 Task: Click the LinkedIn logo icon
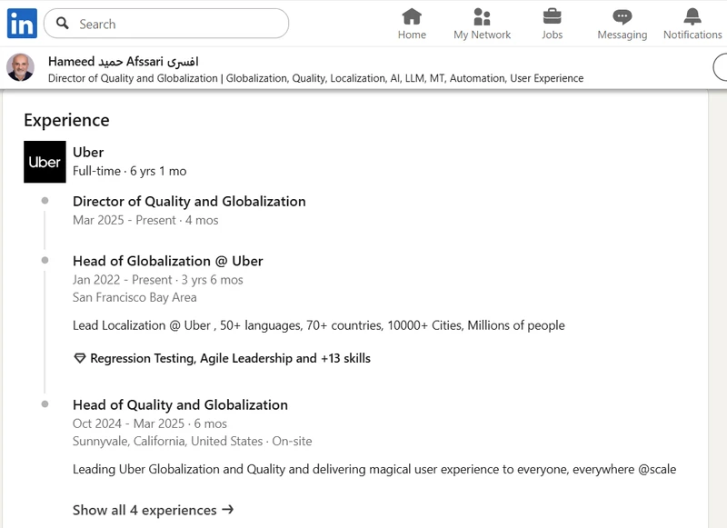[x=22, y=24]
